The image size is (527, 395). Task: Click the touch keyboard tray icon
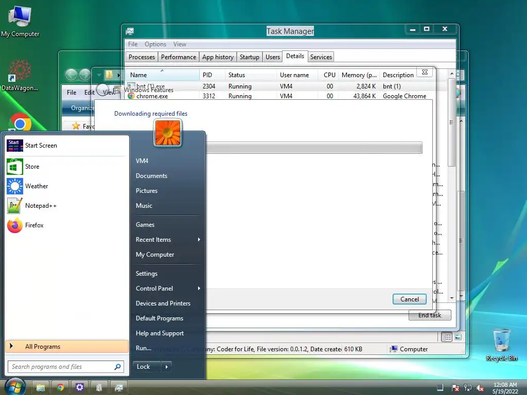440,388
